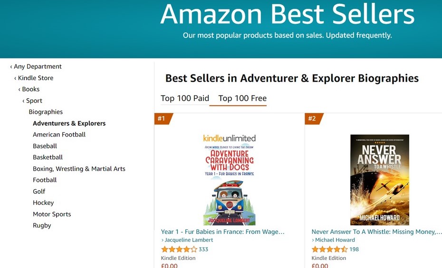Choose the Motor Sports category

point(52,214)
